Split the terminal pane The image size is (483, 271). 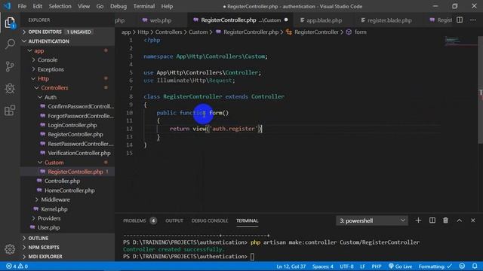click(x=432, y=221)
